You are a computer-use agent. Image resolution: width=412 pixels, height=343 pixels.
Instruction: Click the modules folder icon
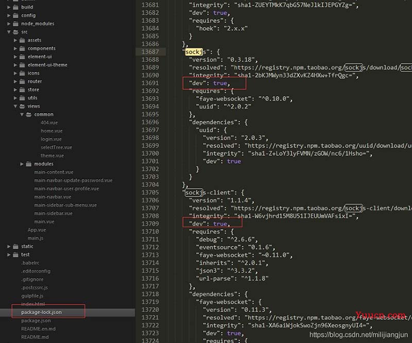coord(29,164)
